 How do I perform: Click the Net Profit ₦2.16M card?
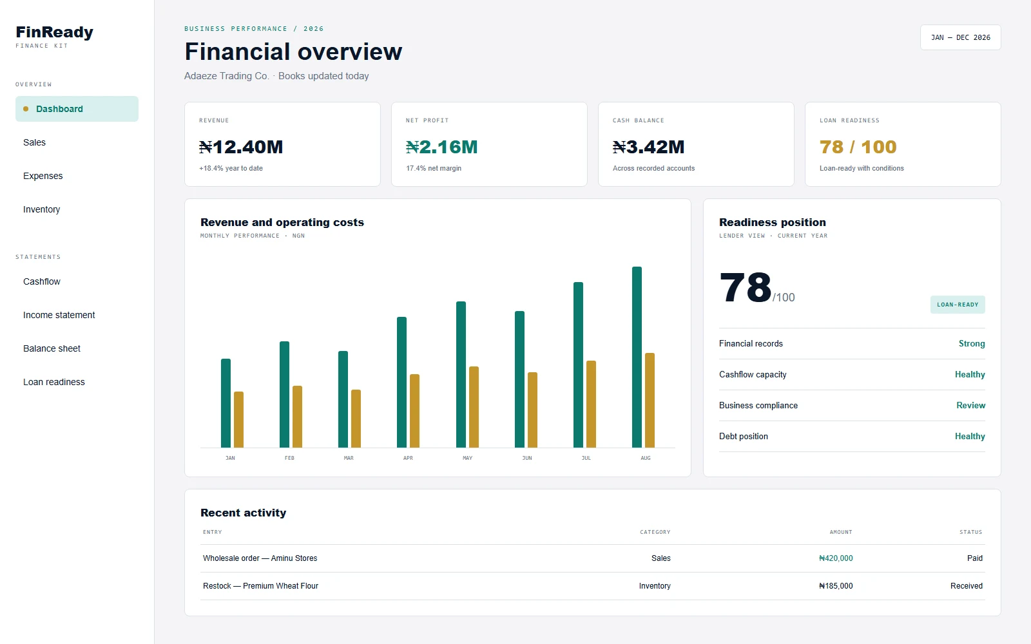(x=489, y=144)
